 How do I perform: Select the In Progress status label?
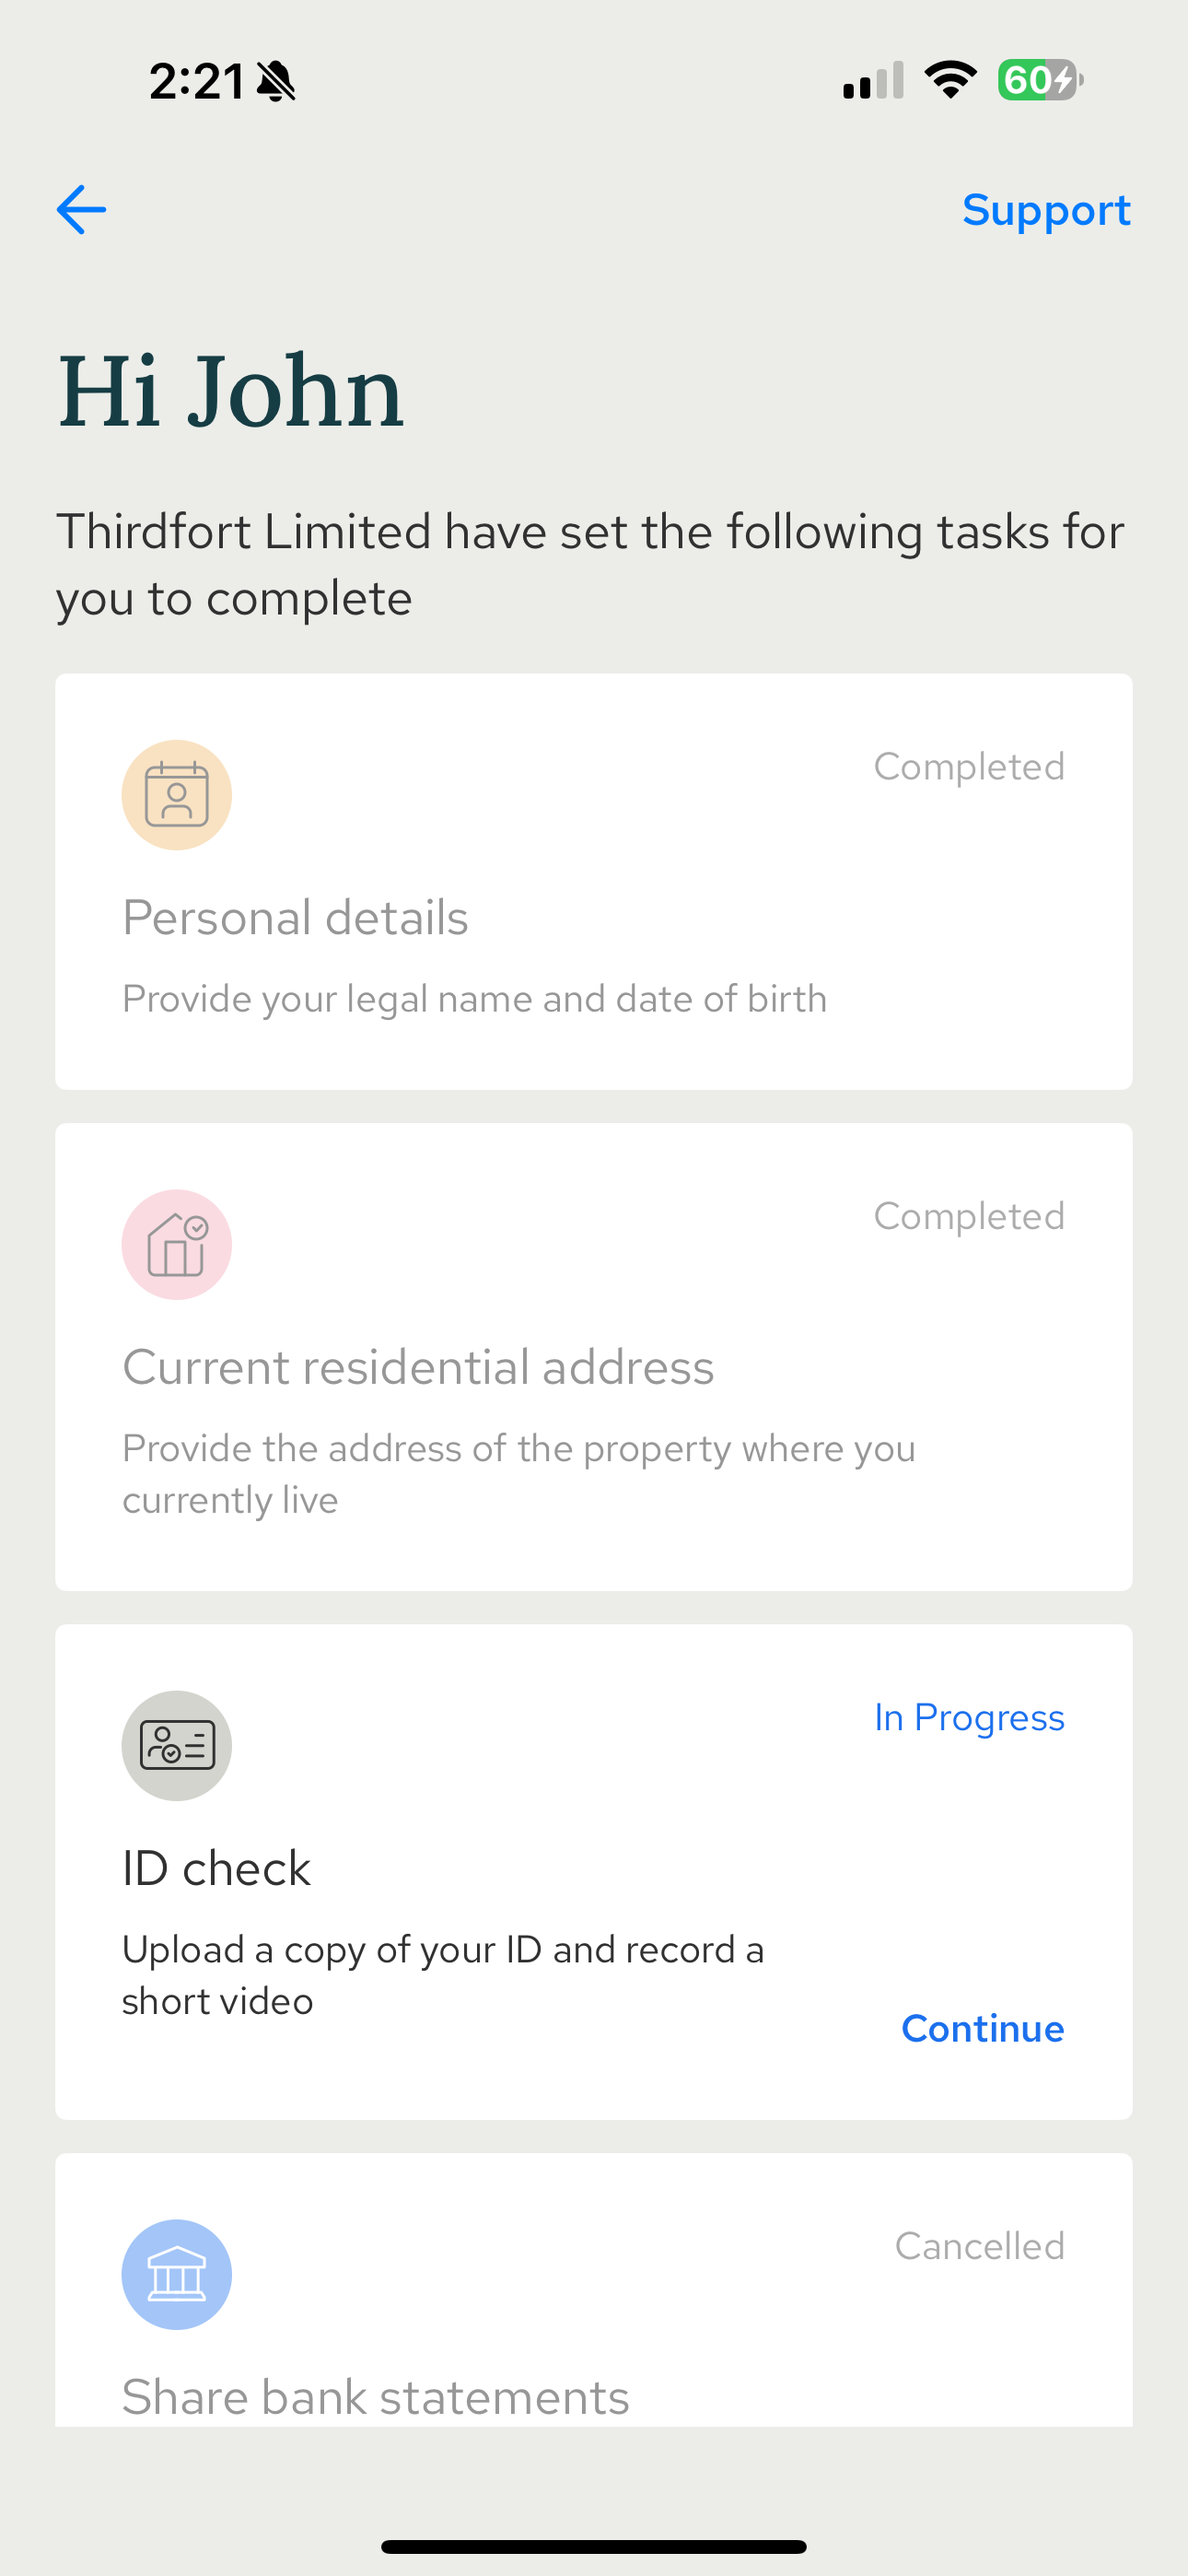pyautogui.click(x=969, y=1717)
